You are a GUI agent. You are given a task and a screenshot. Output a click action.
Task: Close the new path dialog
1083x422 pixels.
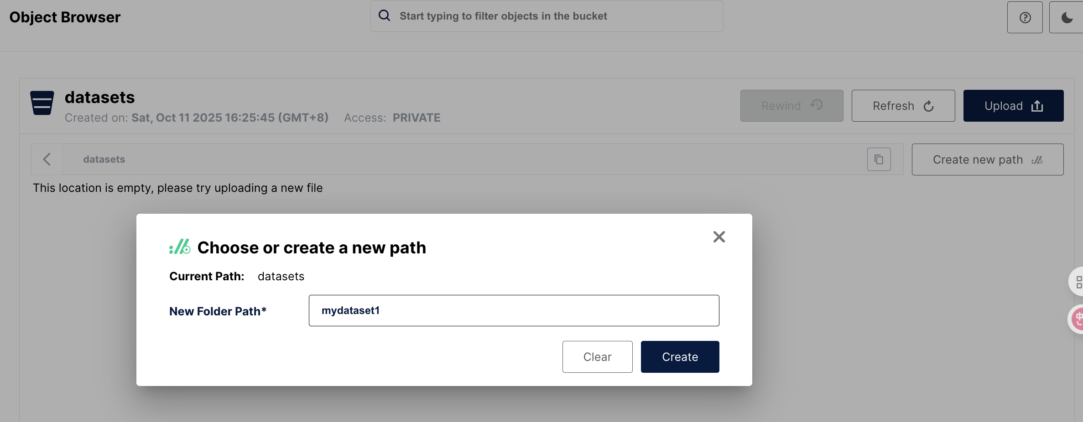[x=719, y=237]
